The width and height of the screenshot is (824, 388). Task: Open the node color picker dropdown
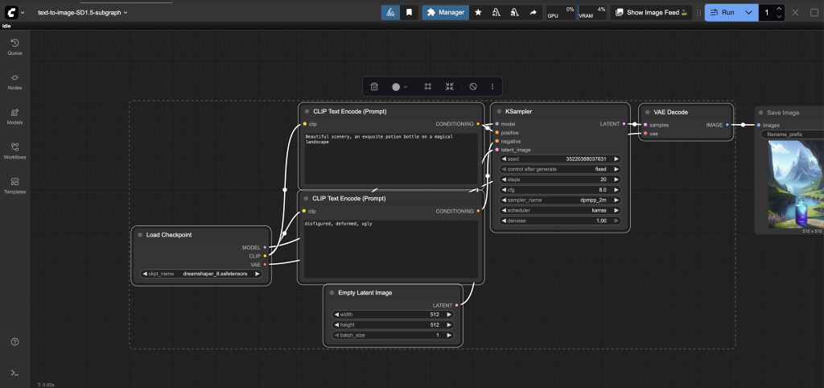click(399, 87)
